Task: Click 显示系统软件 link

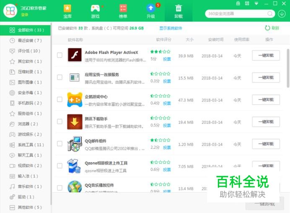Action: point(171,28)
